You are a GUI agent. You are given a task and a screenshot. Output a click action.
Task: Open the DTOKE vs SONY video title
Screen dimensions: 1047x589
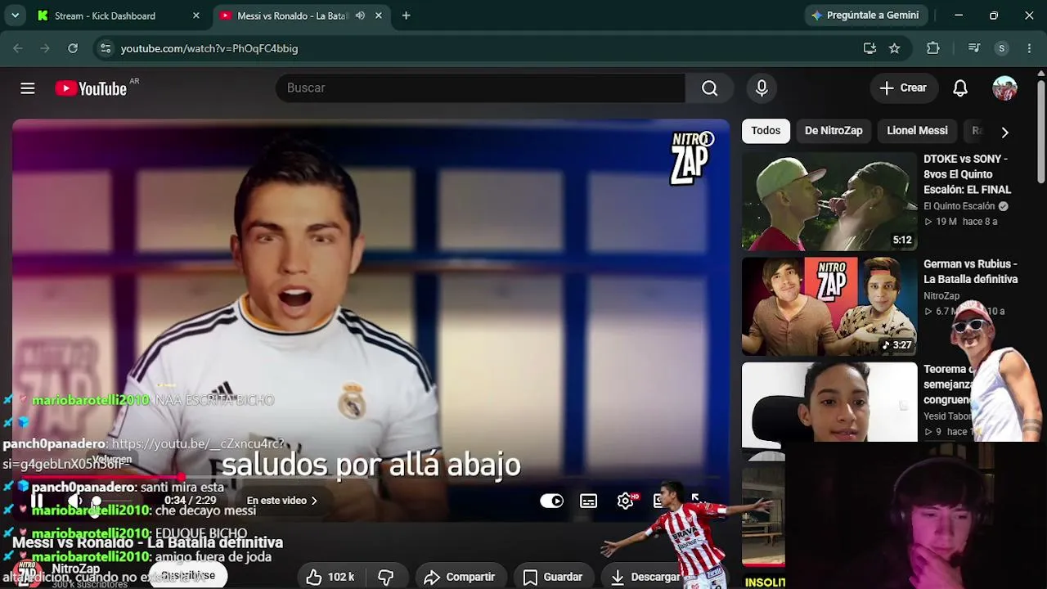tap(968, 174)
